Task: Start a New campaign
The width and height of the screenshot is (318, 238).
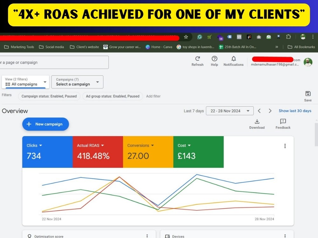Action: (x=45, y=124)
